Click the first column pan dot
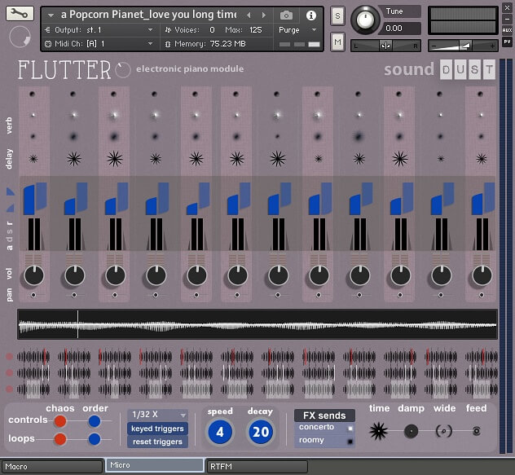 click(33, 295)
